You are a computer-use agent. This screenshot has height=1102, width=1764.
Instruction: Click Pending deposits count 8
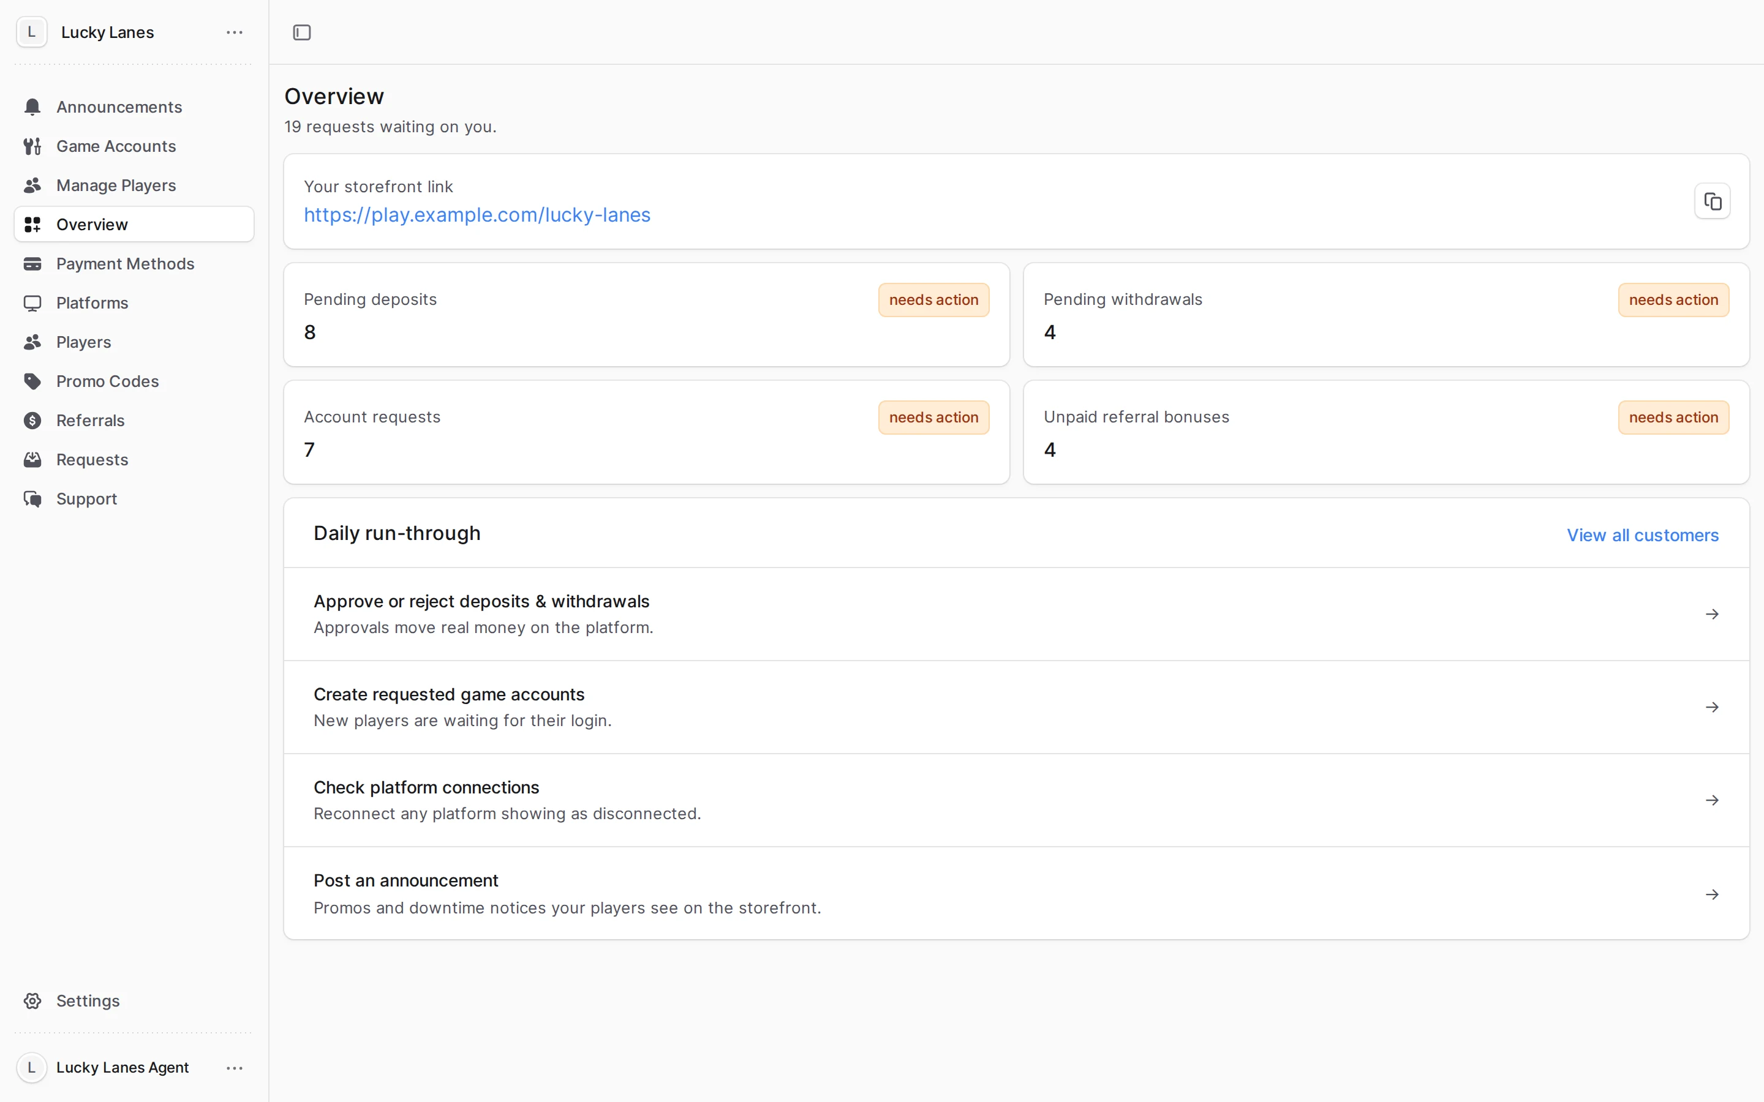tap(310, 332)
